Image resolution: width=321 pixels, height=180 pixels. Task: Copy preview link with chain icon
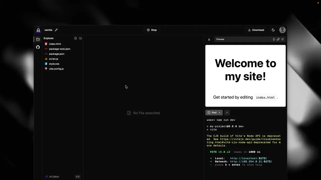[278, 39]
